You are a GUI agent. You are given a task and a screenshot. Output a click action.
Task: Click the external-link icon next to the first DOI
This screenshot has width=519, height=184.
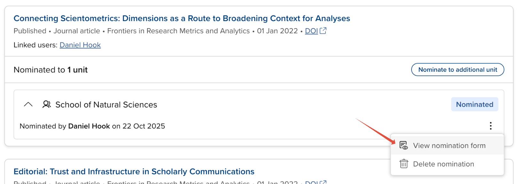(x=323, y=31)
